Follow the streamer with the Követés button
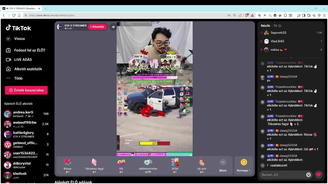The width and height of the screenshot is (328, 184). tap(97, 27)
